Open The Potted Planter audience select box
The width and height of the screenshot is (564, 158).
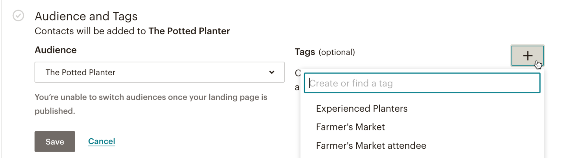click(x=159, y=72)
